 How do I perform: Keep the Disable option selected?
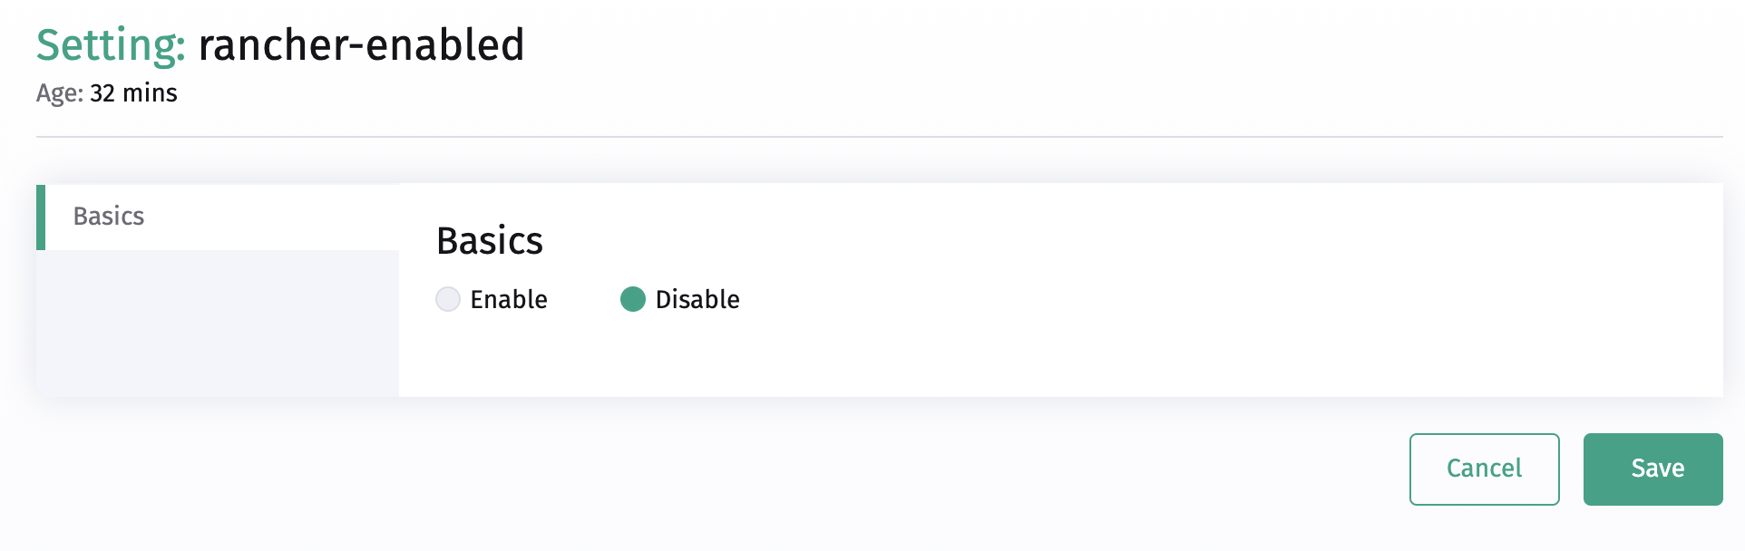click(632, 299)
